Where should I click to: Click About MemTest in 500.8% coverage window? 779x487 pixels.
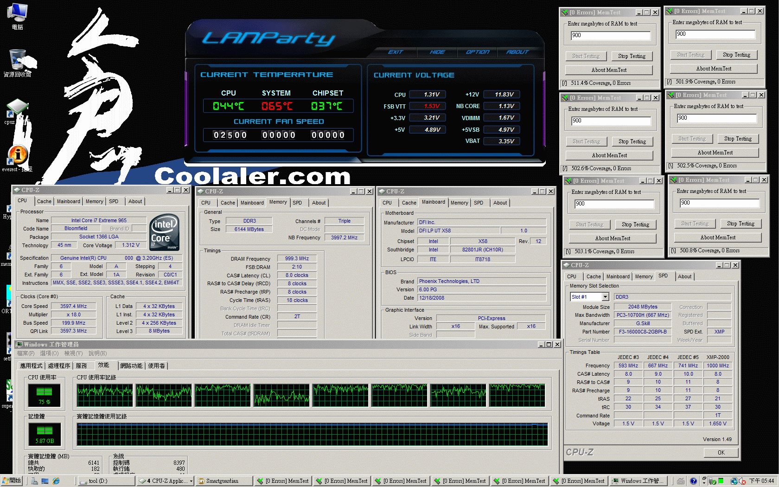pos(718,237)
